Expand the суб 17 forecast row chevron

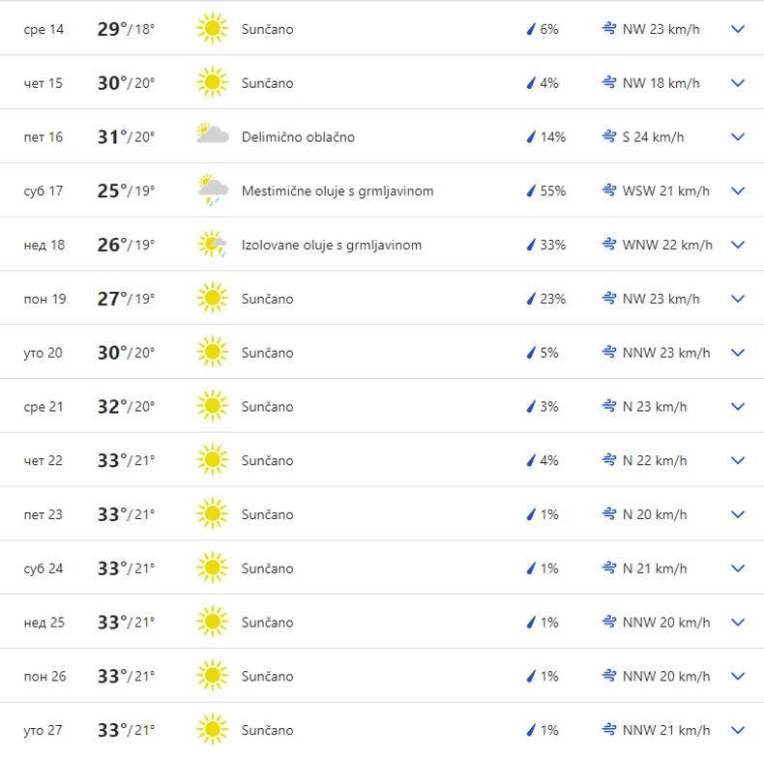click(x=738, y=190)
